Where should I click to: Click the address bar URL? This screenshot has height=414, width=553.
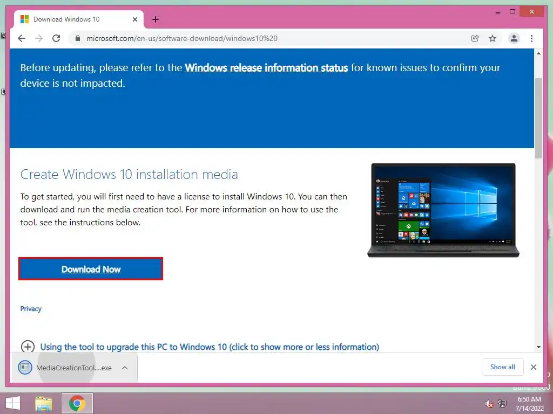click(181, 38)
